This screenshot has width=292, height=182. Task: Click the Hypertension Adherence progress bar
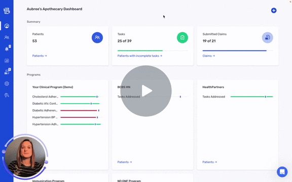coord(82,124)
